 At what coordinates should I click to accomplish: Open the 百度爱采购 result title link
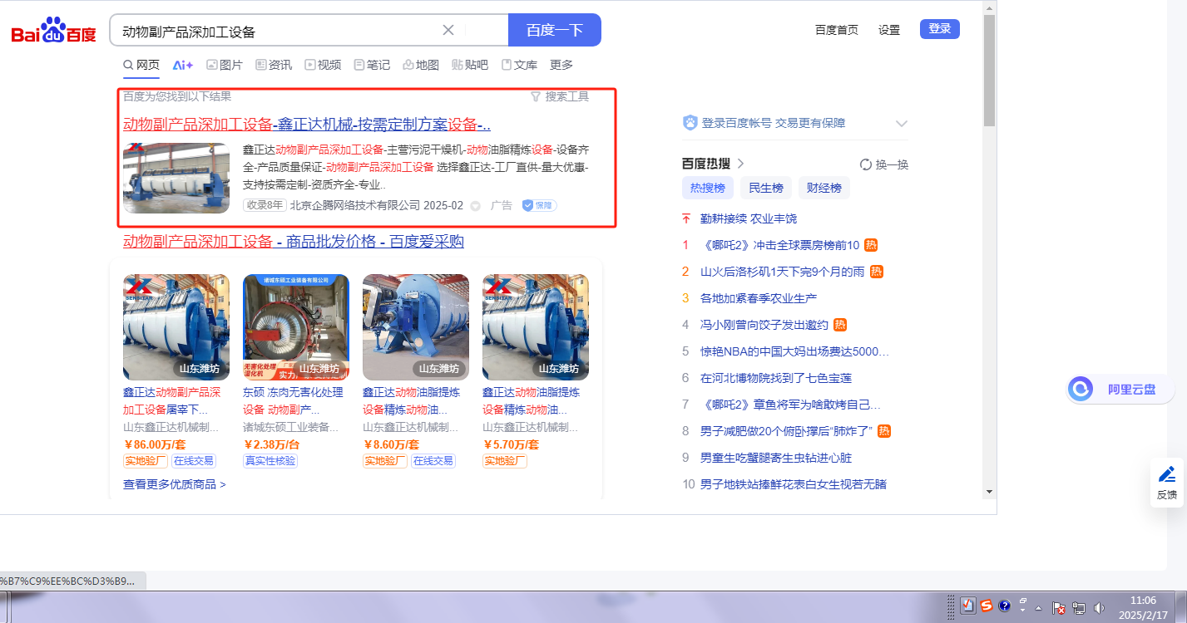(x=294, y=242)
